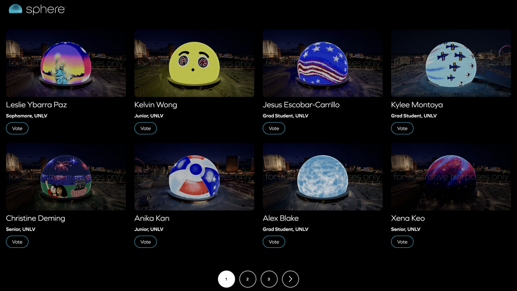Vote for Christine Deming
Viewport: 517px width, 291px height.
17,242
